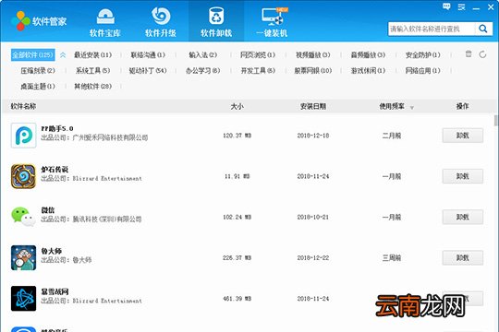This screenshot has width=499, height=332.
Task: Select the PP助手5.0 name text
Action: point(57,129)
